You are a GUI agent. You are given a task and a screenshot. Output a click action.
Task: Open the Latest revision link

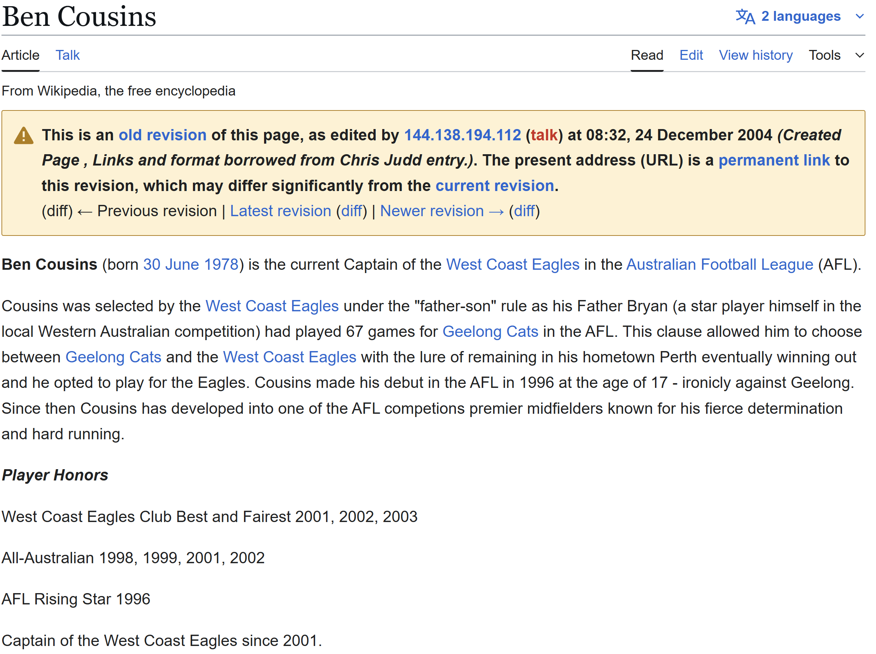click(280, 211)
